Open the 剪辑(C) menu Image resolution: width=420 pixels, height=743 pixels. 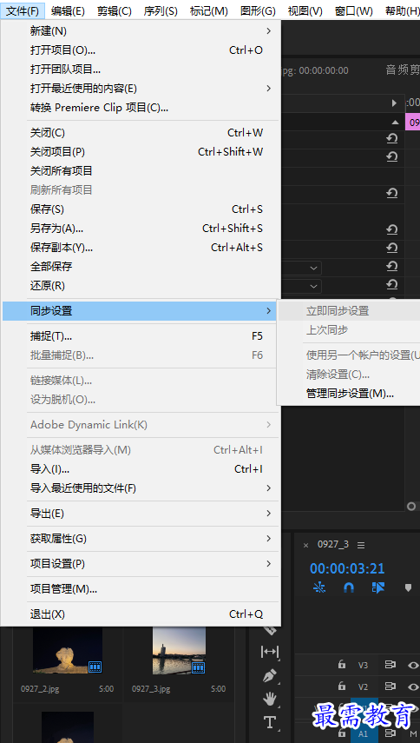click(x=115, y=10)
